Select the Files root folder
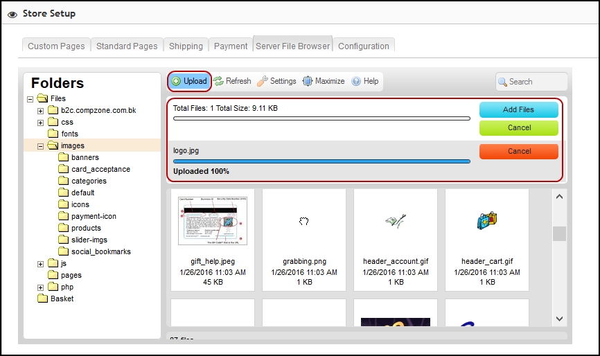The width and height of the screenshot is (600, 356). [x=58, y=98]
